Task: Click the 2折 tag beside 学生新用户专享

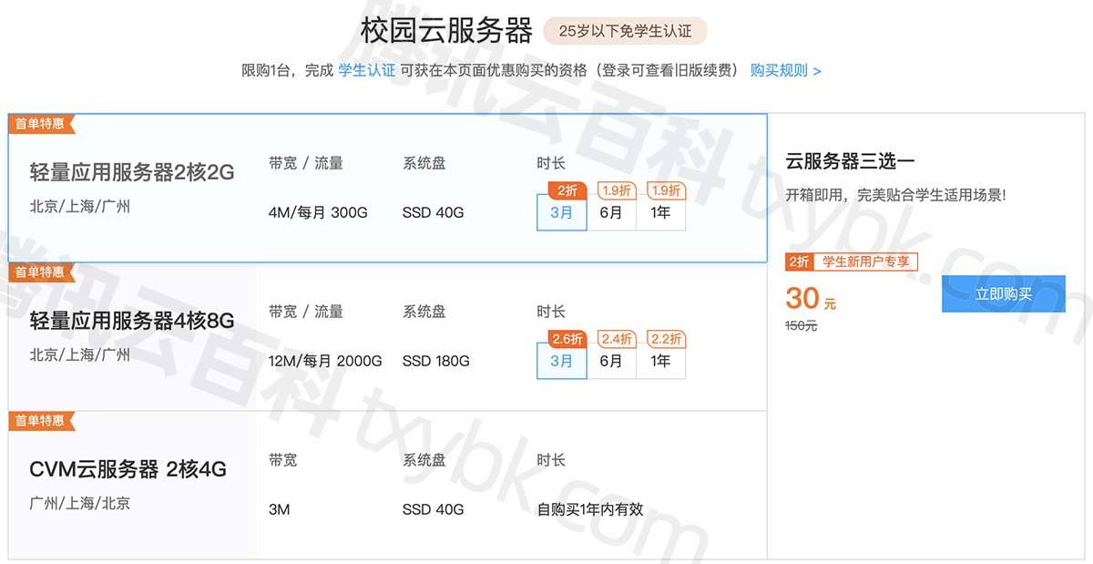Action: (799, 261)
